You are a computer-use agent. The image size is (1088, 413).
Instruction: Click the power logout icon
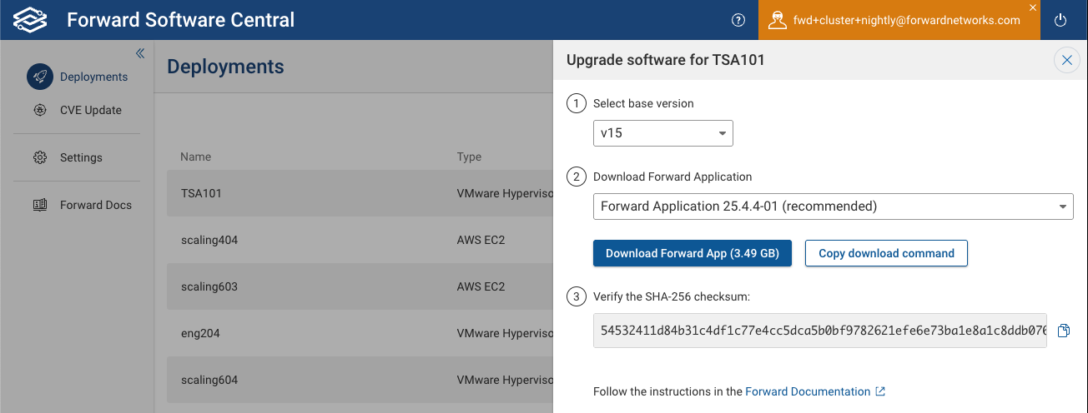point(1060,20)
